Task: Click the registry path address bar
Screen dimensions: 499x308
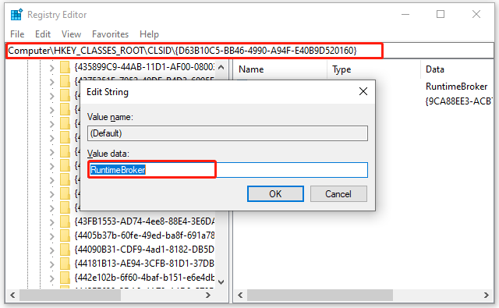Action: click(x=249, y=51)
